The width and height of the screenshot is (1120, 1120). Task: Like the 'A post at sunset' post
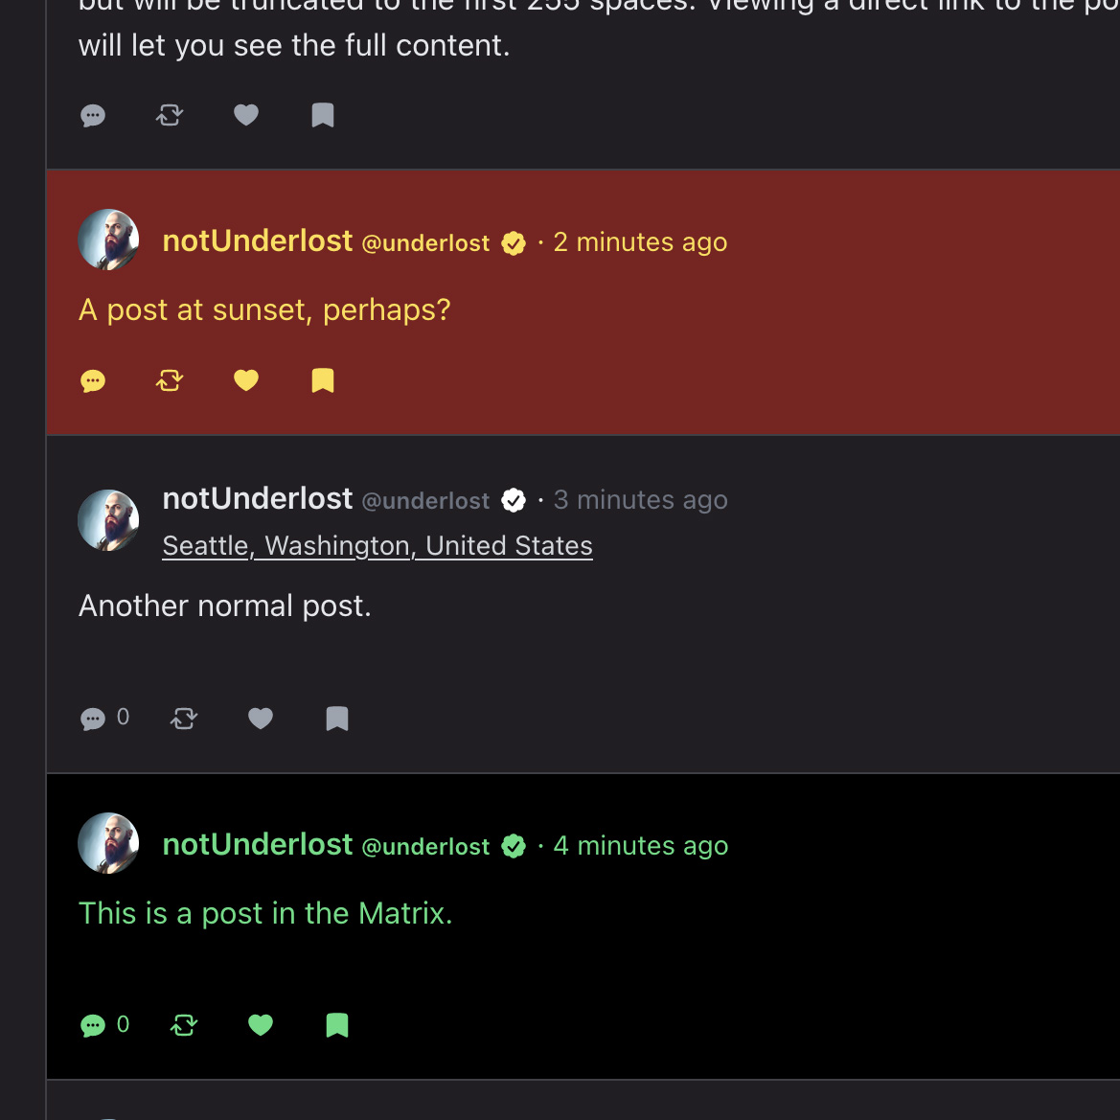246,381
